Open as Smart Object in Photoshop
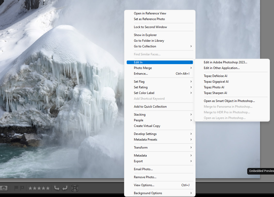 (229, 101)
